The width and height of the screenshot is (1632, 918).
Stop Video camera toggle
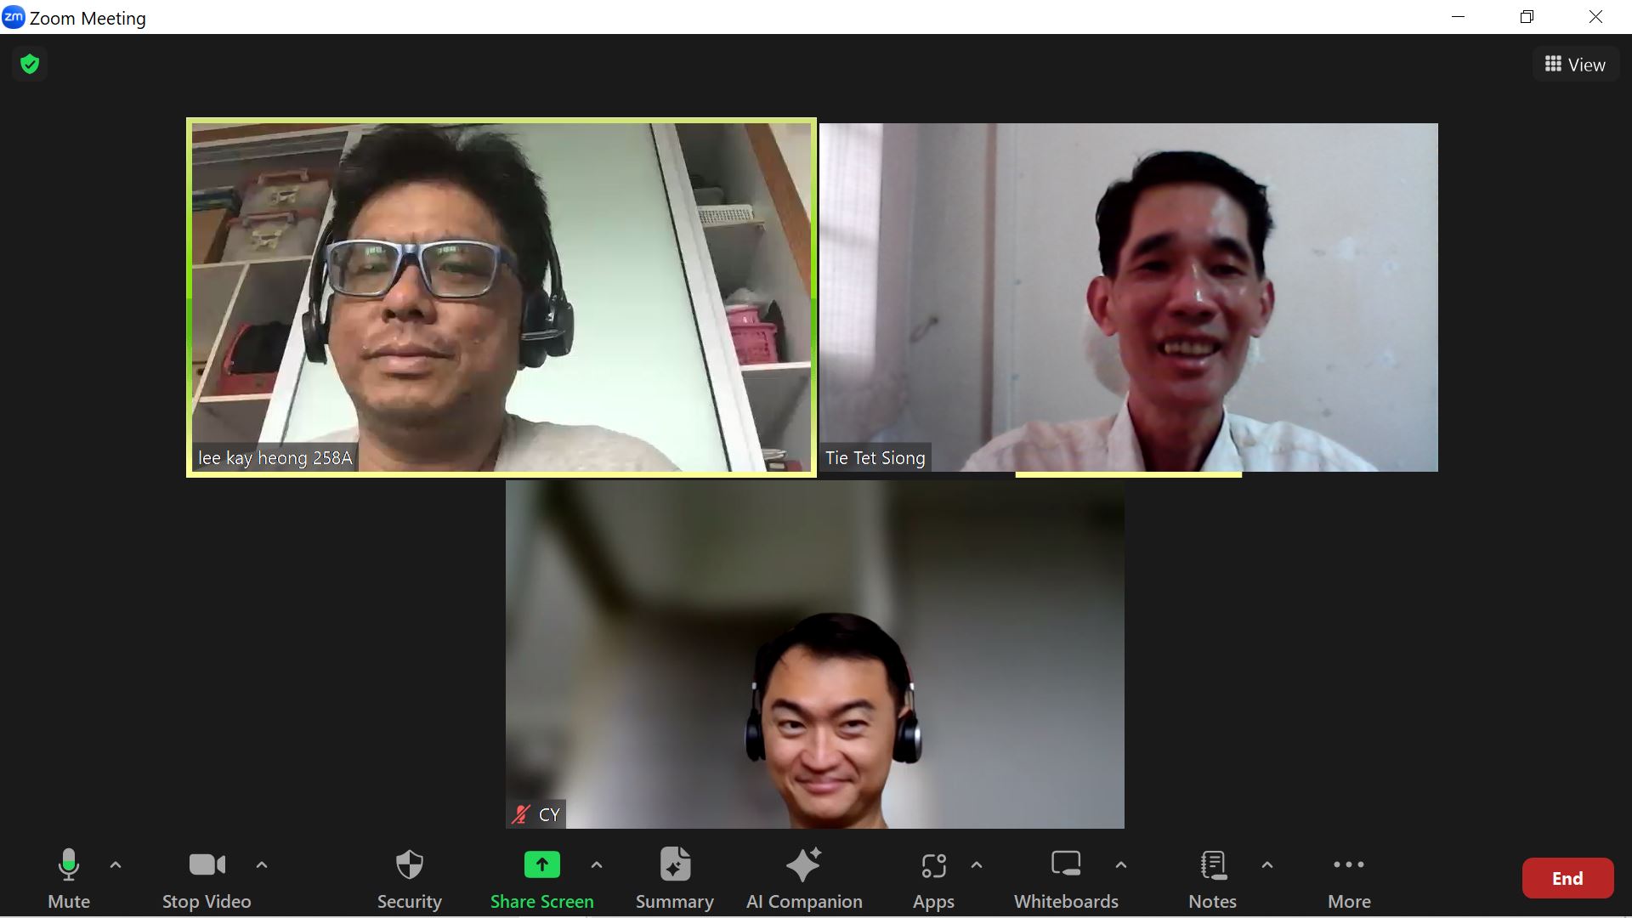point(207,879)
